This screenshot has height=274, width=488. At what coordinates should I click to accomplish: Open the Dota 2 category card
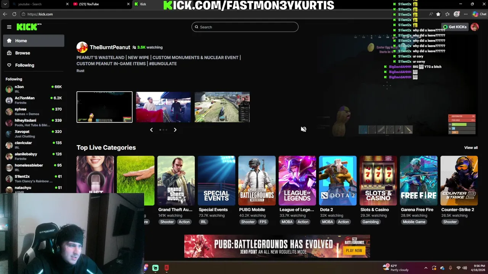[338, 181]
